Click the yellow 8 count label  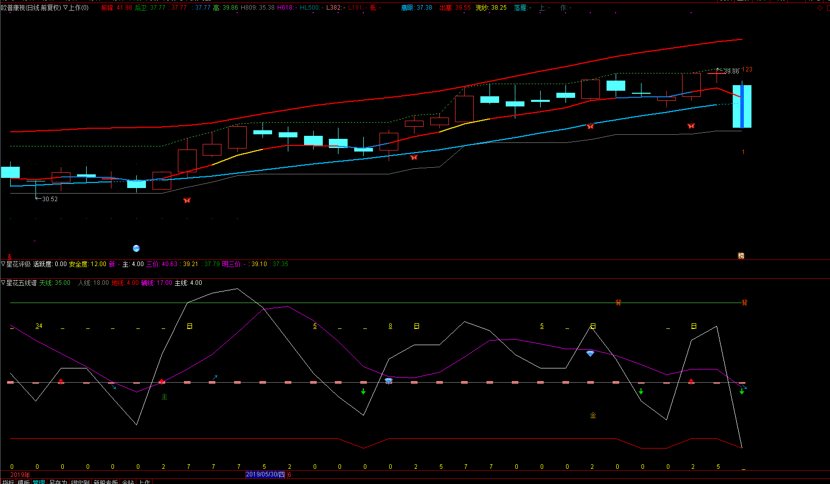390,326
